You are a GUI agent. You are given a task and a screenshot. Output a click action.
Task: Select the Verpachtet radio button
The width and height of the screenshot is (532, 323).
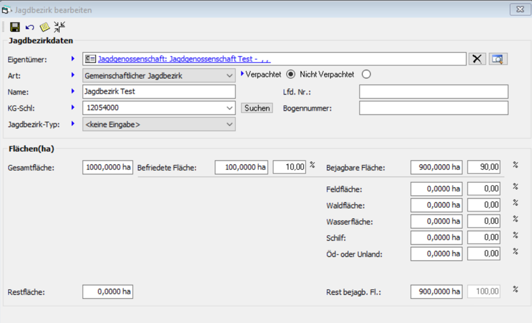click(291, 74)
